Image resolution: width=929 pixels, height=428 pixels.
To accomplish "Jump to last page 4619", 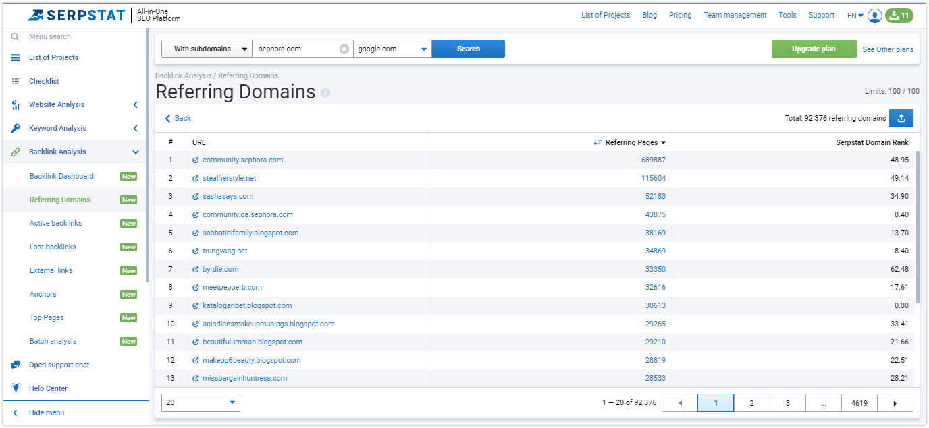I will coord(859,403).
